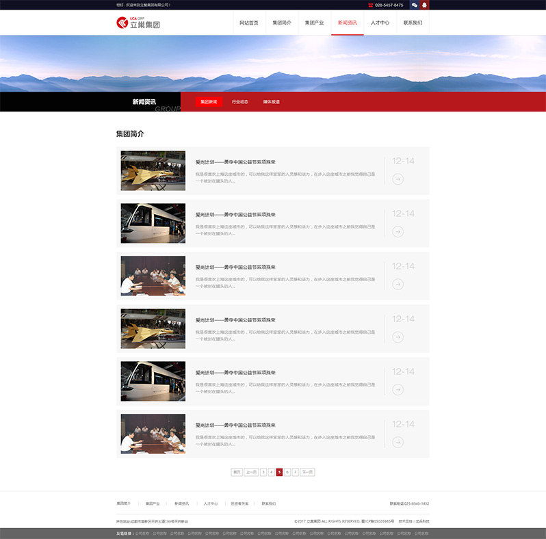Click the last news item's arrow icon
546x539 pixels.
[398, 443]
